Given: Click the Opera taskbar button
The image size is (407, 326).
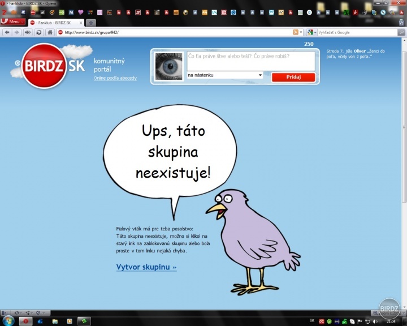Looking at the screenshot, I should (25, 321).
